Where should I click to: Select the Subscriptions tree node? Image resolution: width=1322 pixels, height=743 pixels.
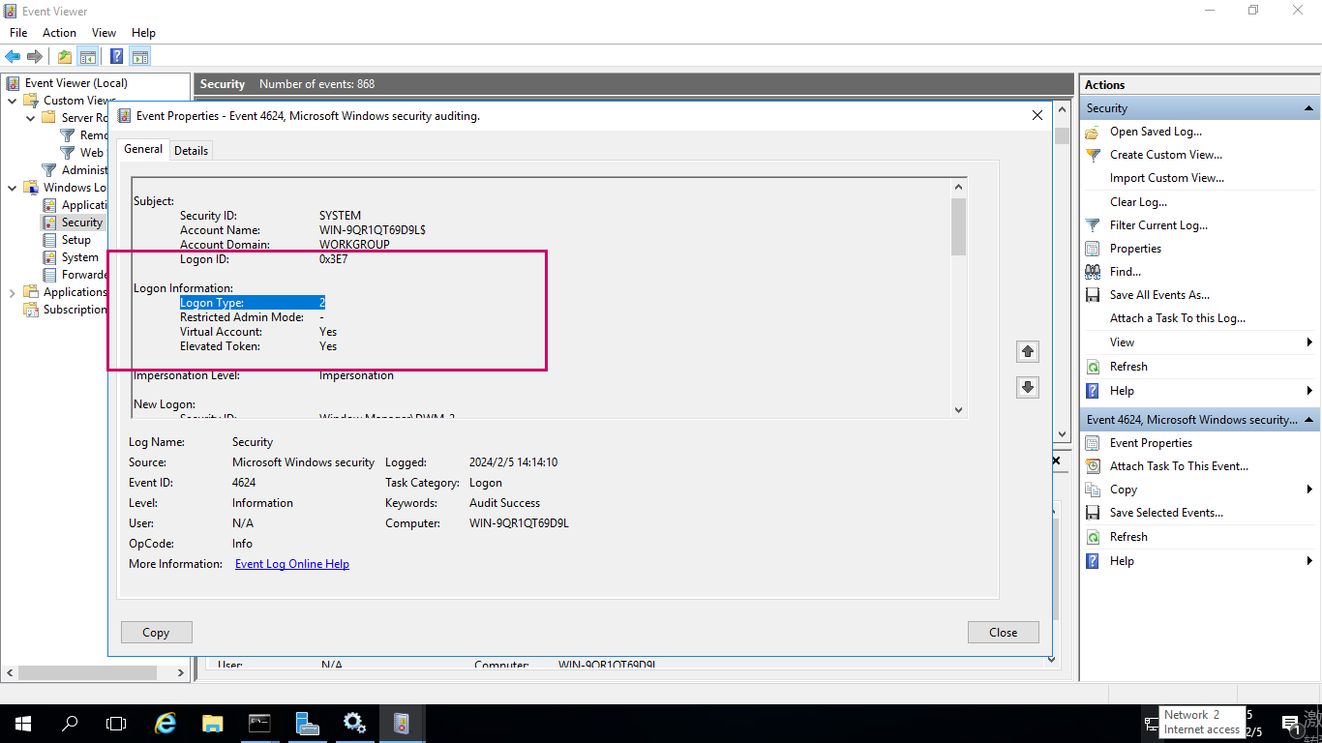(x=75, y=310)
